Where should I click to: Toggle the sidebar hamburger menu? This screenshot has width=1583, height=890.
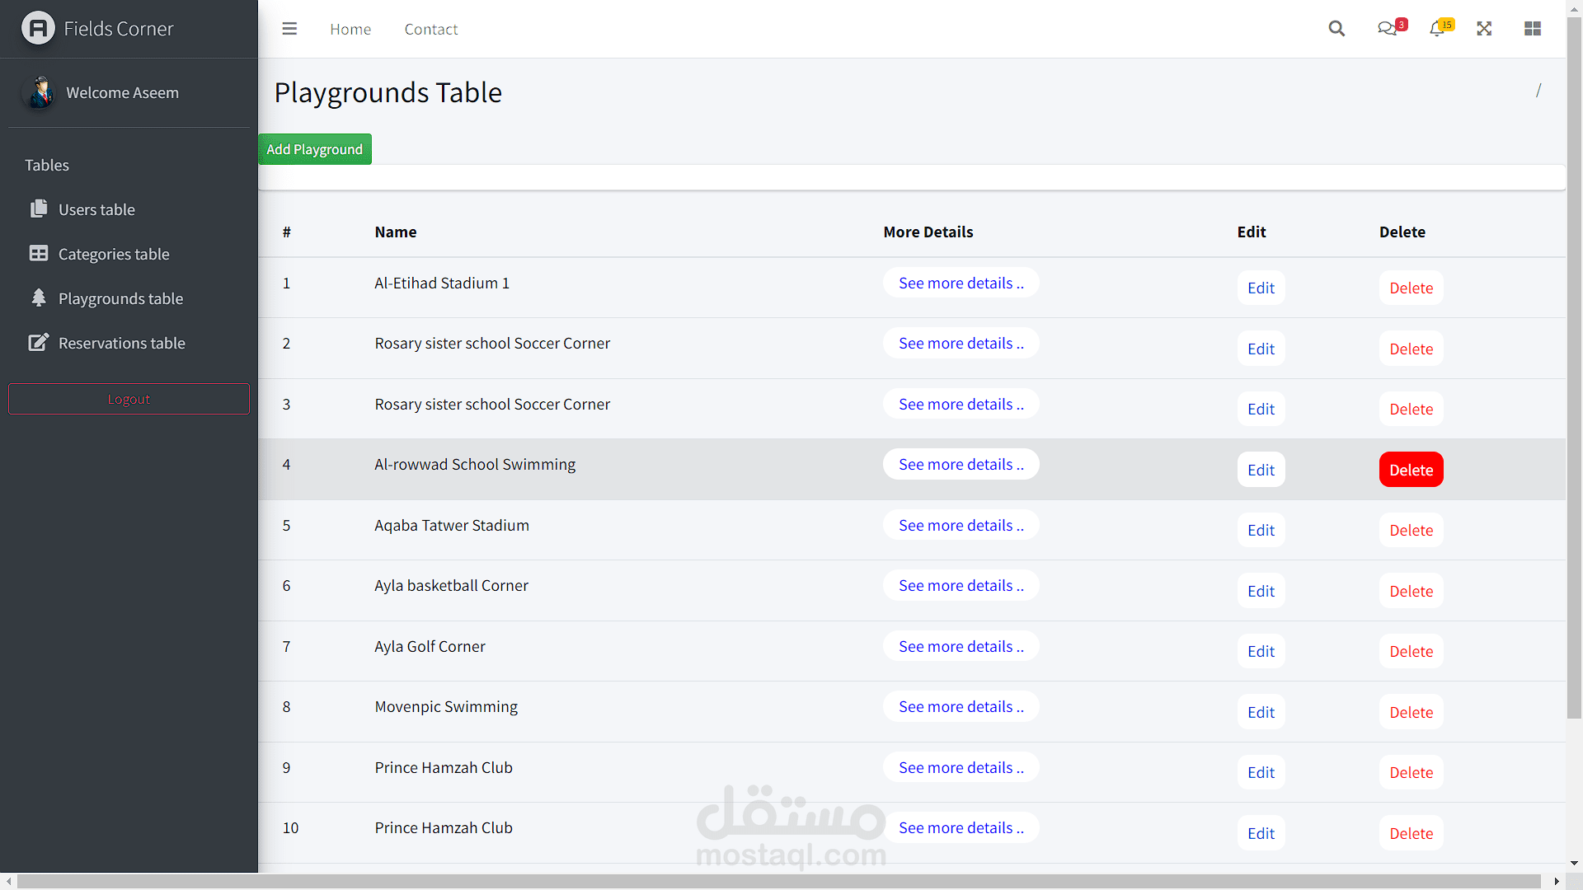click(x=289, y=29)
